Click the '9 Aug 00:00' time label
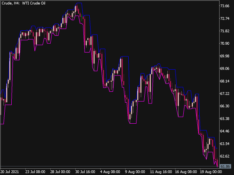Image resolution: width=234 pixels, height=175 pixels. (x=135, y=172)
